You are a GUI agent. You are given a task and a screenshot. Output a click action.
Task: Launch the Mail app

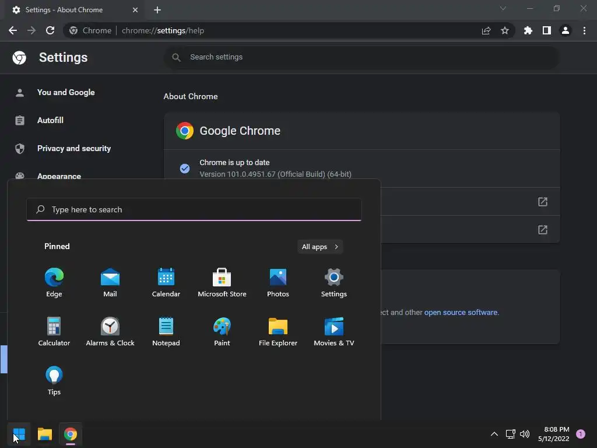tap(110, 282)
